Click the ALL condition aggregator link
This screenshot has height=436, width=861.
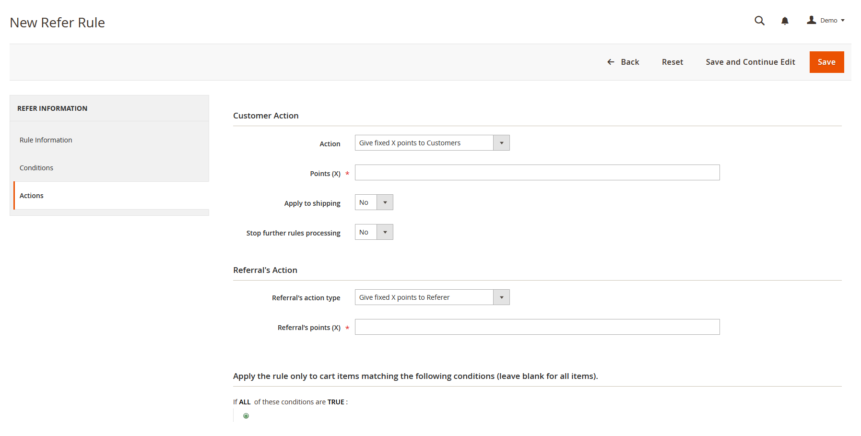[x=245, y=402]
